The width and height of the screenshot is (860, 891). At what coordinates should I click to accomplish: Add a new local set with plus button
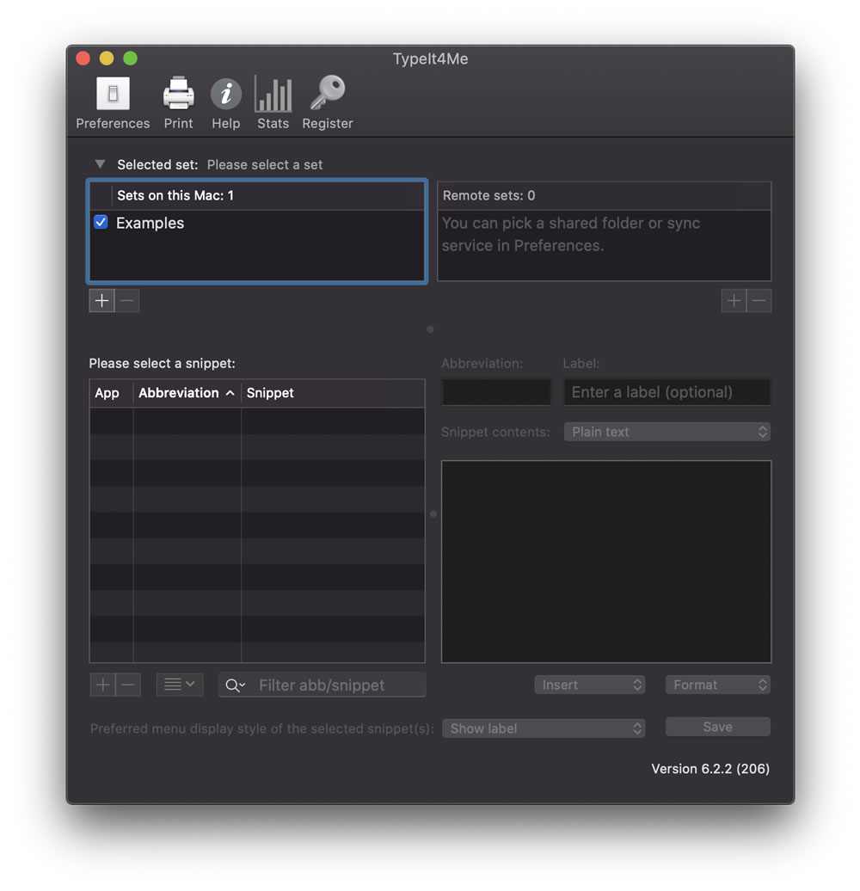coord(102,301)
